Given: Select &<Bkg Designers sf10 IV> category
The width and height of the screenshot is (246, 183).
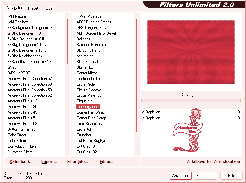Looking at the screenshot, I should [x=28, y=50].
